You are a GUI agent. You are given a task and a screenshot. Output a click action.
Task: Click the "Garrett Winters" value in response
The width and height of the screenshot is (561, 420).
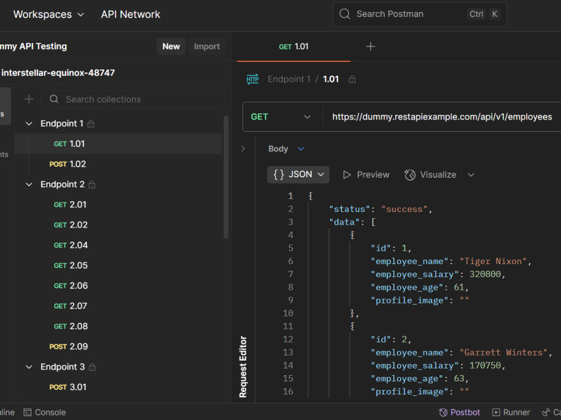click(x=503, y=353)
